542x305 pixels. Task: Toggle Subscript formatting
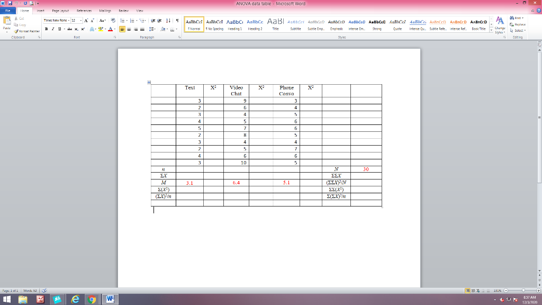(x=76, y=29)
